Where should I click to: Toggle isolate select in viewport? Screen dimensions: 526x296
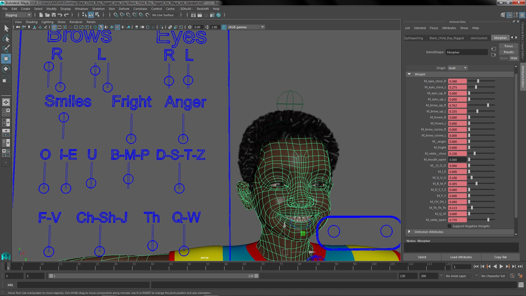(162, 27)
